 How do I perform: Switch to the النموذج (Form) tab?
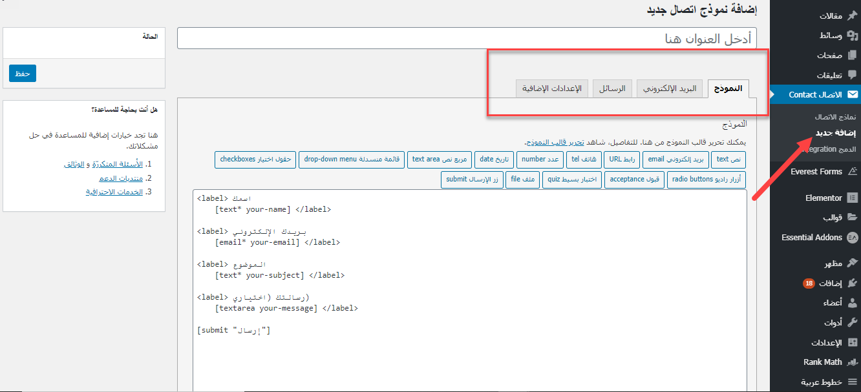point(728,88)
